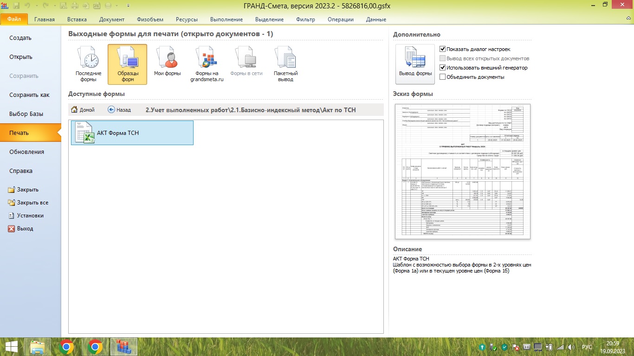Uncheck Показать диалог настроек

coord(442,49)
